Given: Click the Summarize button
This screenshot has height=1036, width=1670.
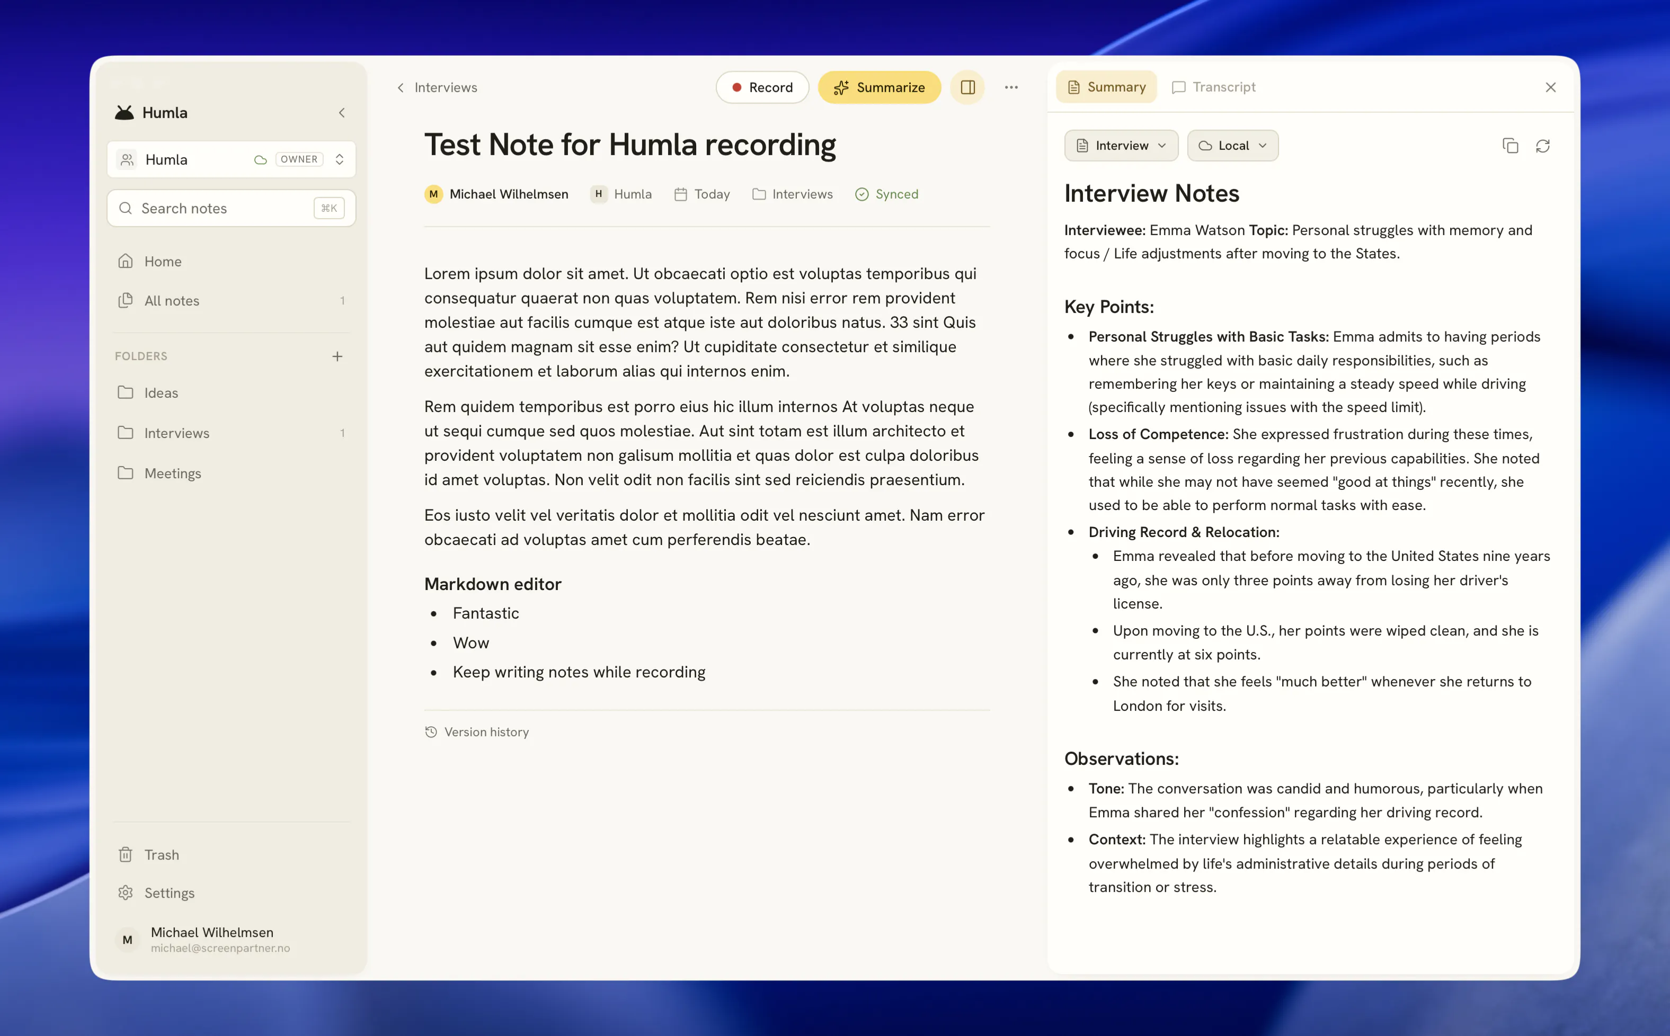Looking at the screenshot, I should point(879,87).
